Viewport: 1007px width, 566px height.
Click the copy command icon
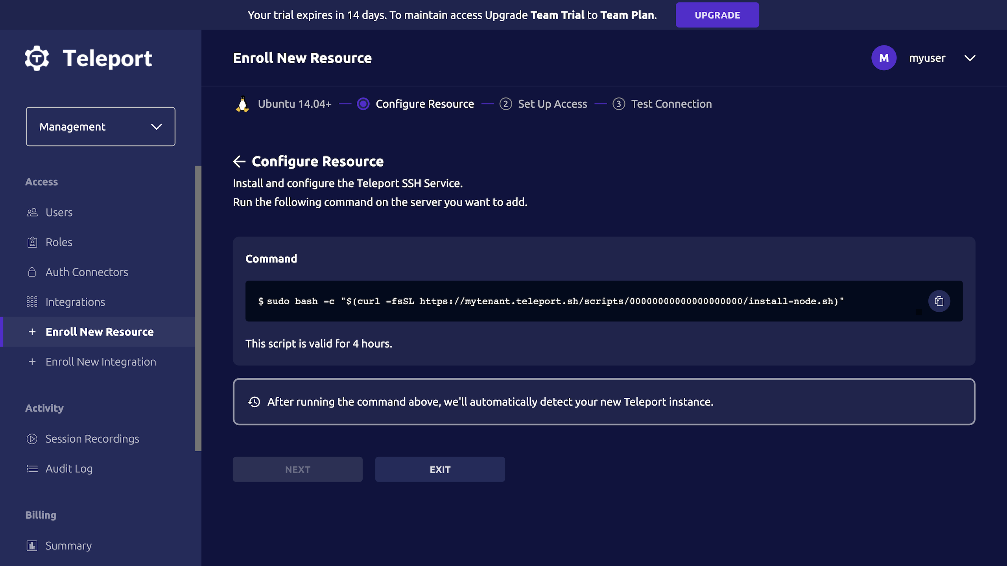(939, 301)
